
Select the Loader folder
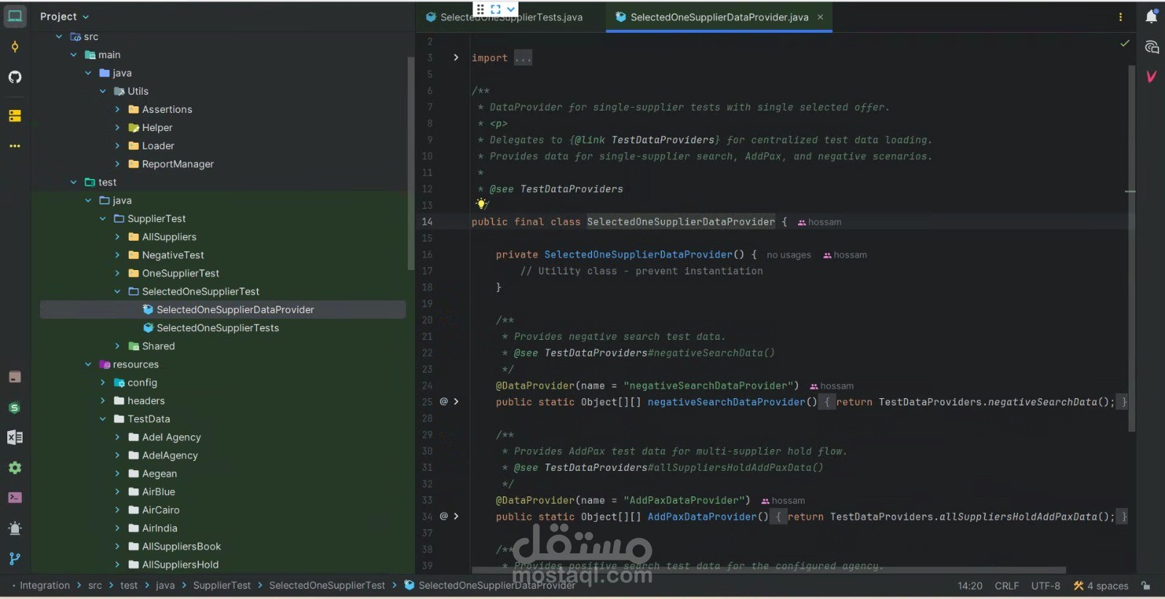pyautogui.click(x=158, y=146)
